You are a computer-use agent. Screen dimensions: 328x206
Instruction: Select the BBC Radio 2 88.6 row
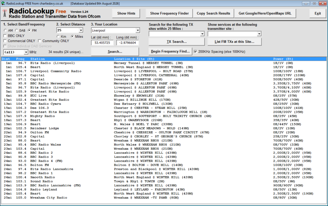[x=164, y=153]
